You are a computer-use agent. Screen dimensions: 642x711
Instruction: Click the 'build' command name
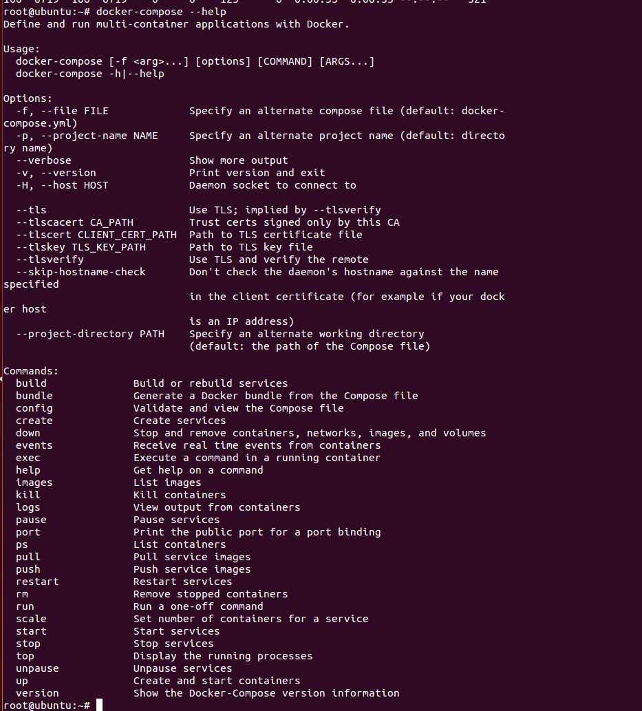31,383
